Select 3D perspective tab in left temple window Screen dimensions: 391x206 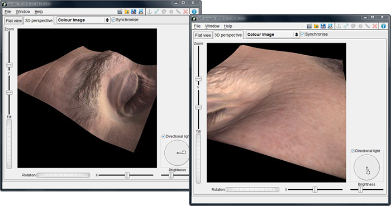(228, 35)
